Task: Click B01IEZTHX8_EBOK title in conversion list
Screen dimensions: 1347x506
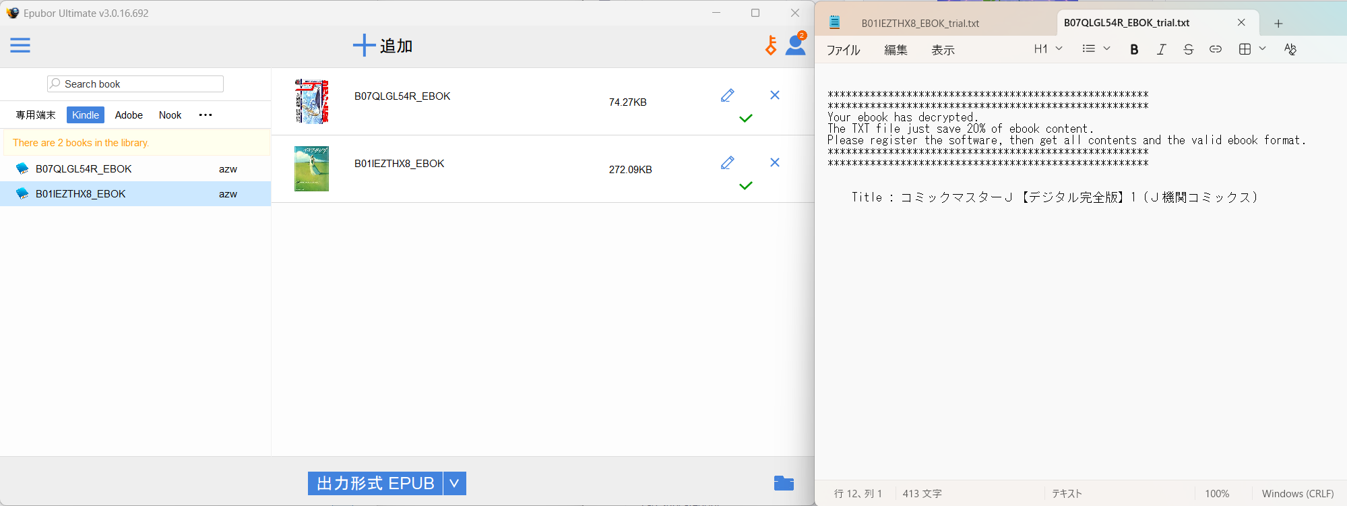Action: coord(399,163)
